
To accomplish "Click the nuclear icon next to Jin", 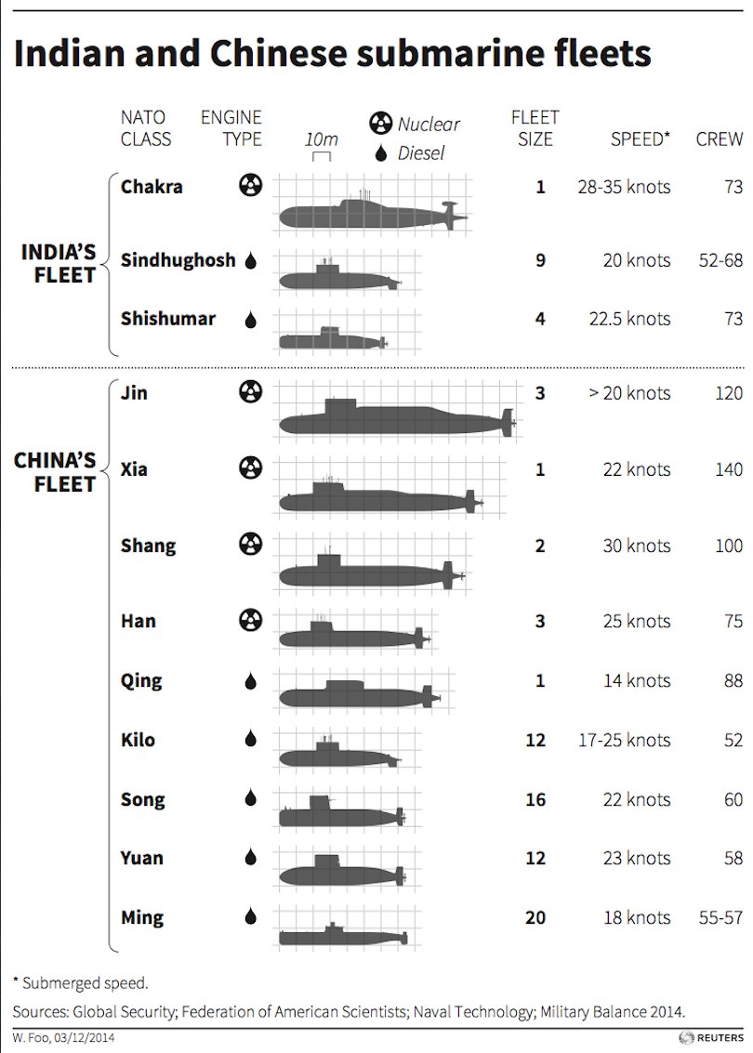I will (x=251, y=391).
